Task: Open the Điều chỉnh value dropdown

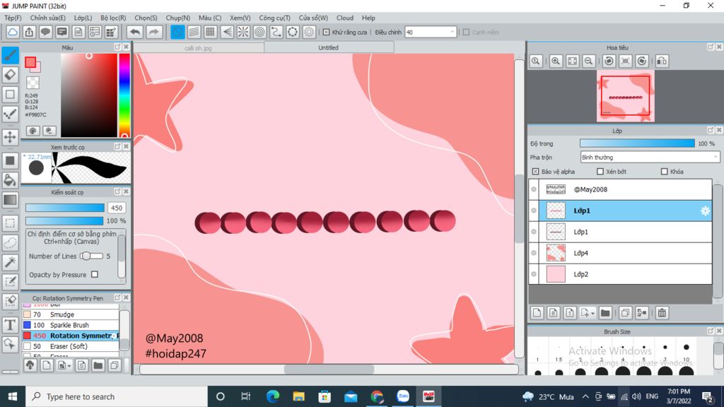Action: click(431, 33)
